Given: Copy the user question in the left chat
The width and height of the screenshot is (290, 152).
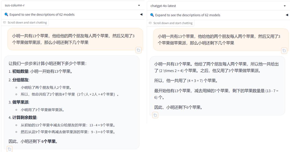Looking at the screenshot, I should tap(138, 50).
